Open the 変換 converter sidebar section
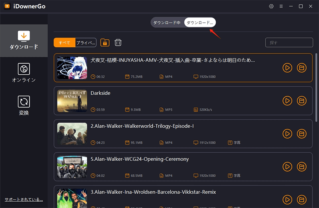This screenshot has height=208, width=319. click(x=24, y=105)
